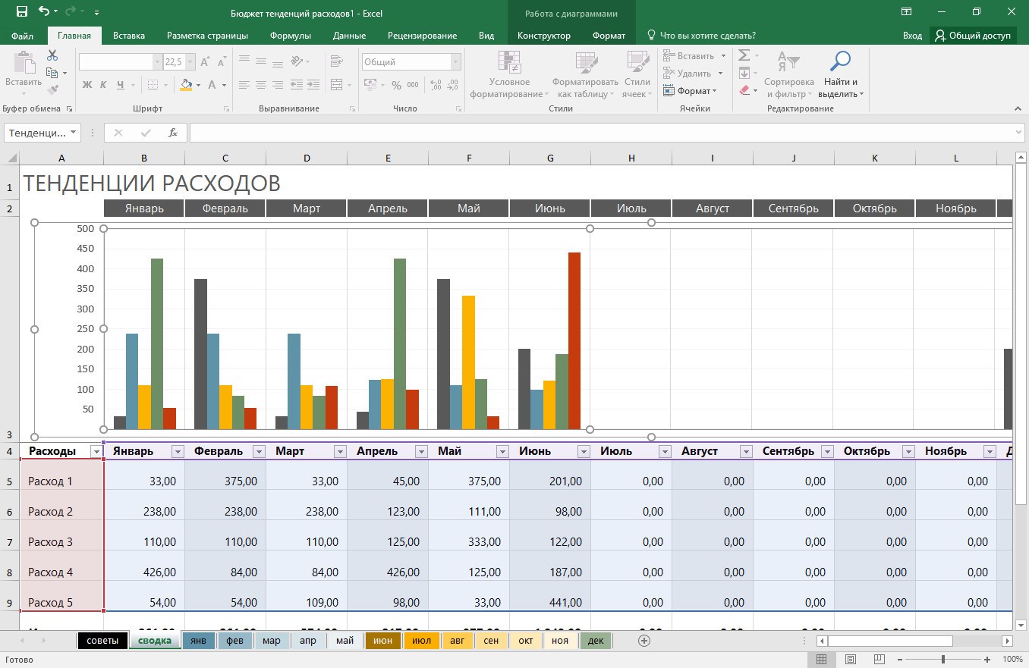Click the yellow fill color button

pyautogui.click(x=186, y=85)
